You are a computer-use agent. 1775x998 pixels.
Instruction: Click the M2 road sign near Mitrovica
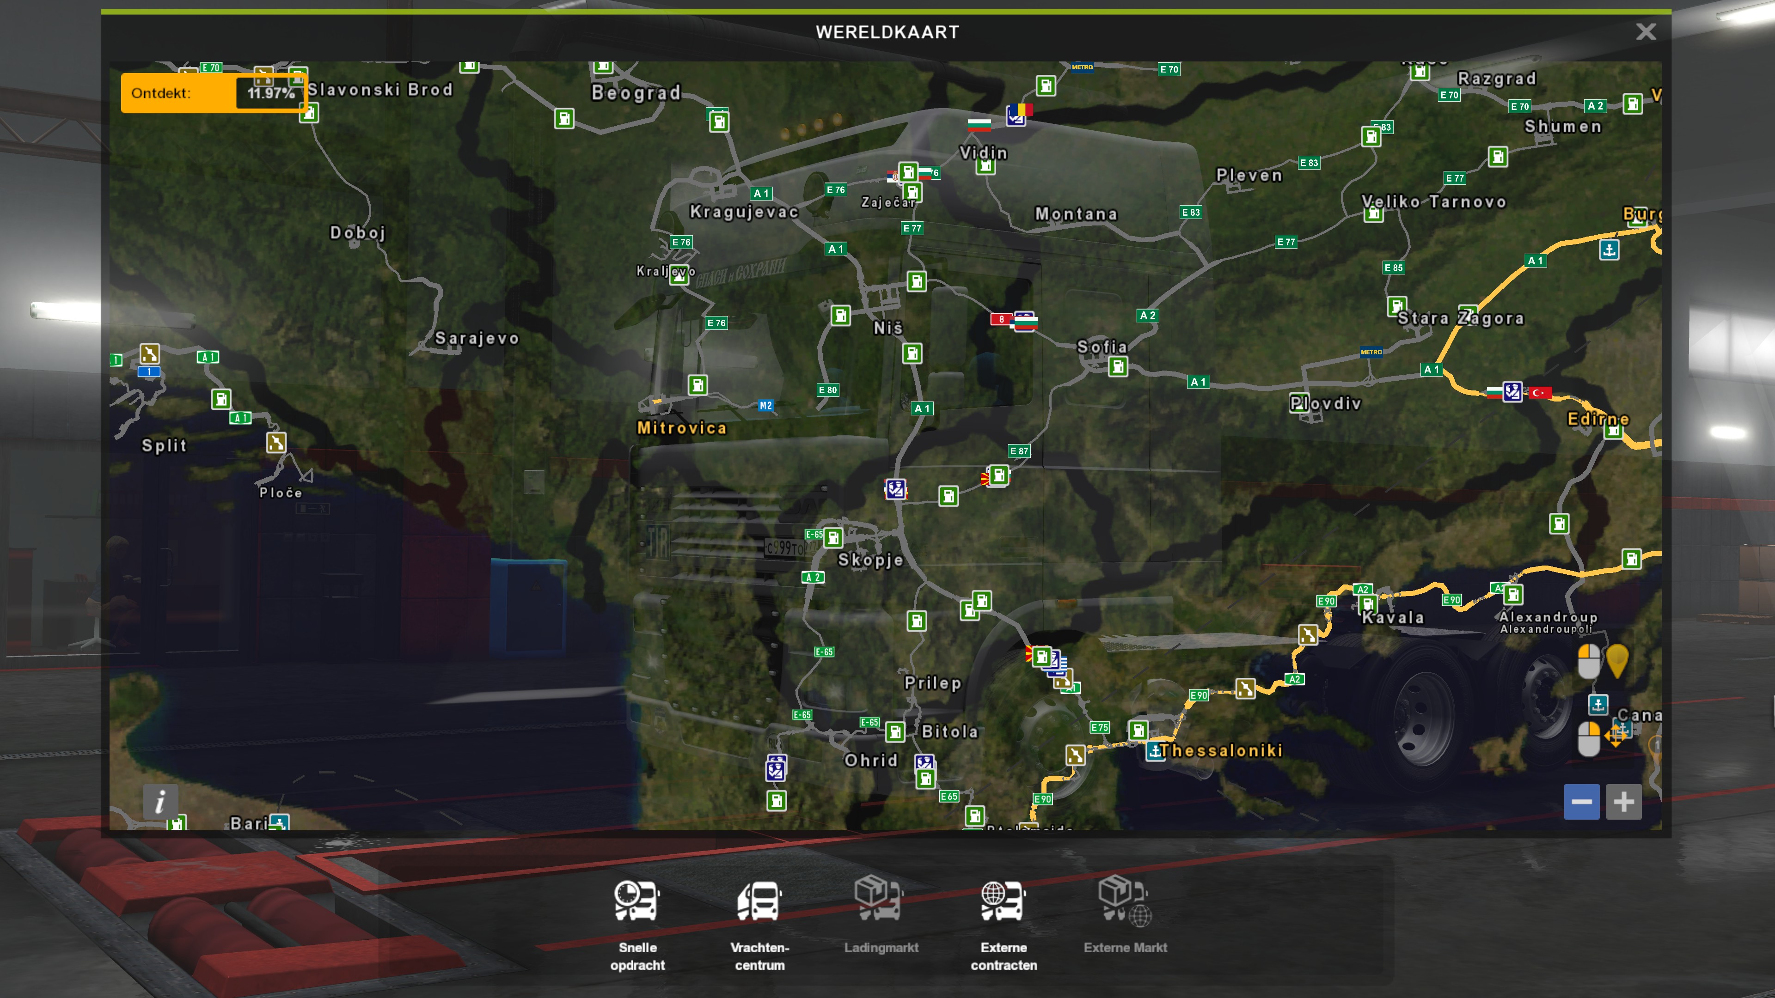pos(765,406)
